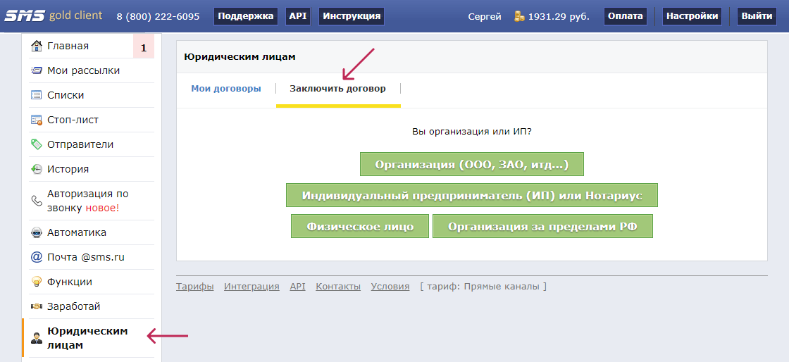Click the stop-list icon beside Стоп-лист

click(36, 120)
